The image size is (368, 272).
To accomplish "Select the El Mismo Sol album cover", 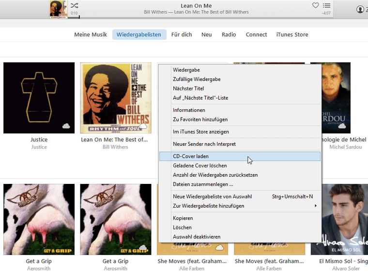I will [345, 219].
